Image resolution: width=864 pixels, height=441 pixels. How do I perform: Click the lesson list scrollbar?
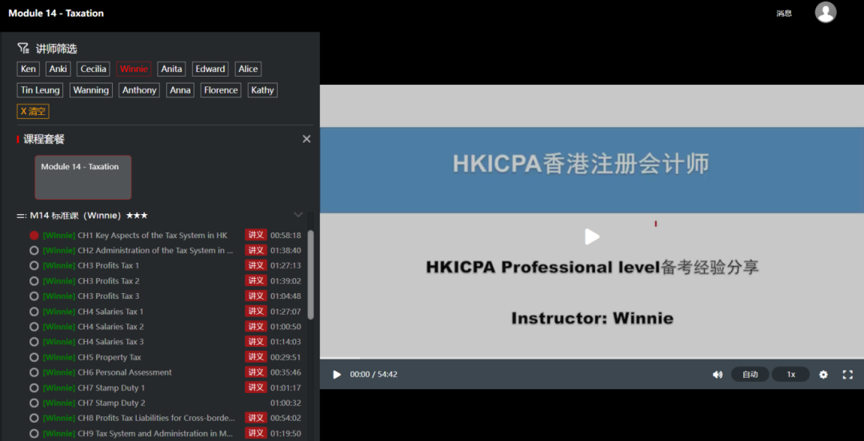310,276
